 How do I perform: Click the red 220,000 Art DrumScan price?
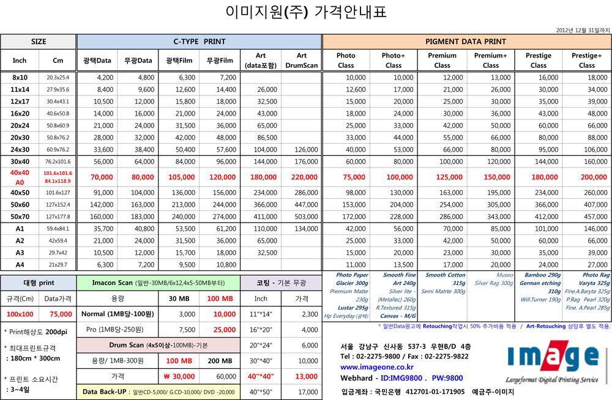[304, 177]
